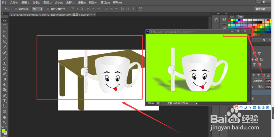Select the Move tool in the toolbox

coord(4,21)
